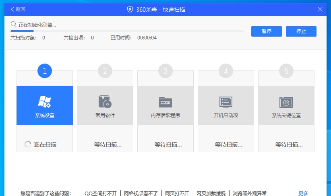Click the scan progress bar
331x196 pixels.
tap(127, 31)
